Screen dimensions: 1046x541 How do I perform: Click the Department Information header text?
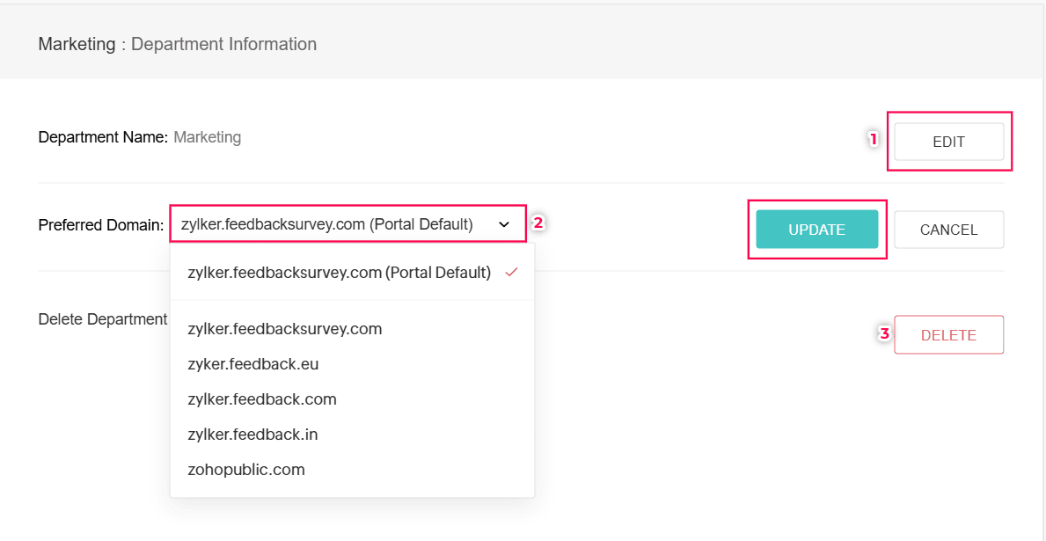pyautogui.click(x=223, y=44)
